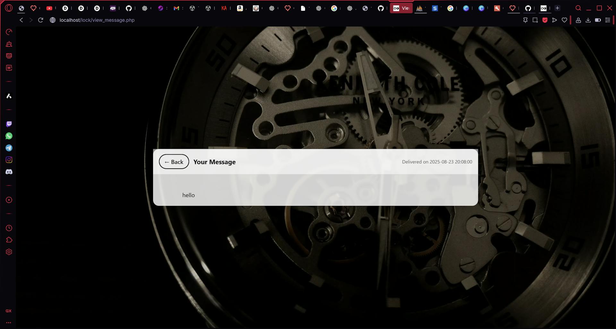Open the send arrow icon in toolbar

pyautogui.click(x=554, y=20)
